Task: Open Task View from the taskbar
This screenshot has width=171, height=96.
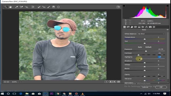Action: (x=14, y=94)
